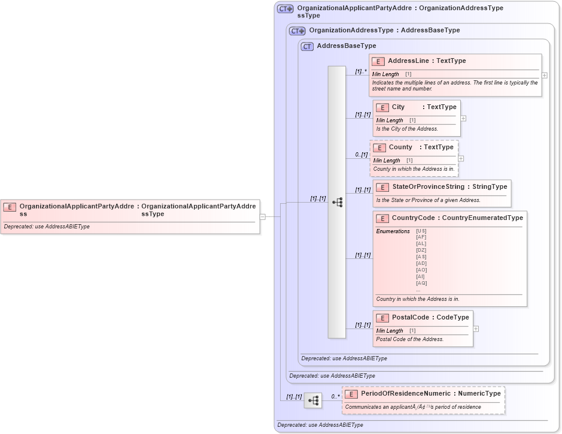Expand the PostalCode element details
The height and width of the screenshot is (434, 562).
coord(475,328)
